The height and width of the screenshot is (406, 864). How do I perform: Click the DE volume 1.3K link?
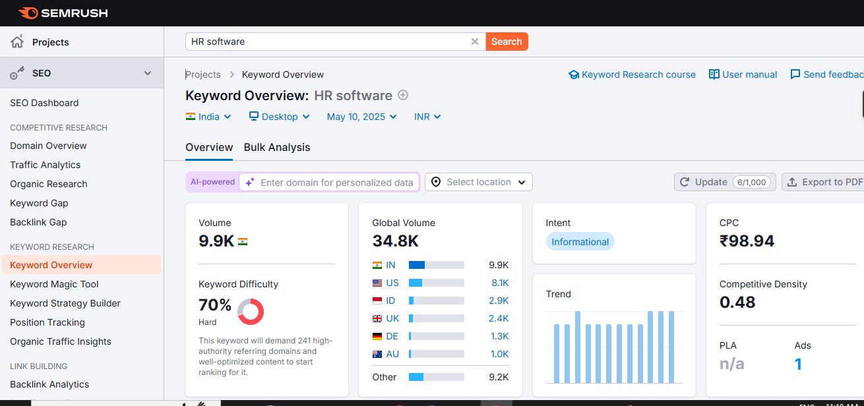[500, 336]
